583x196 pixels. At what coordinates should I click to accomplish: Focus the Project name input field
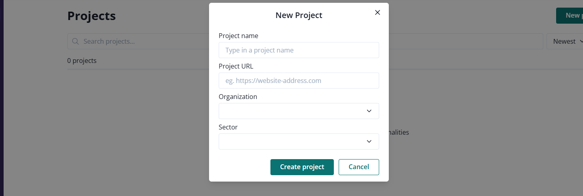click(x=299, y=50)
